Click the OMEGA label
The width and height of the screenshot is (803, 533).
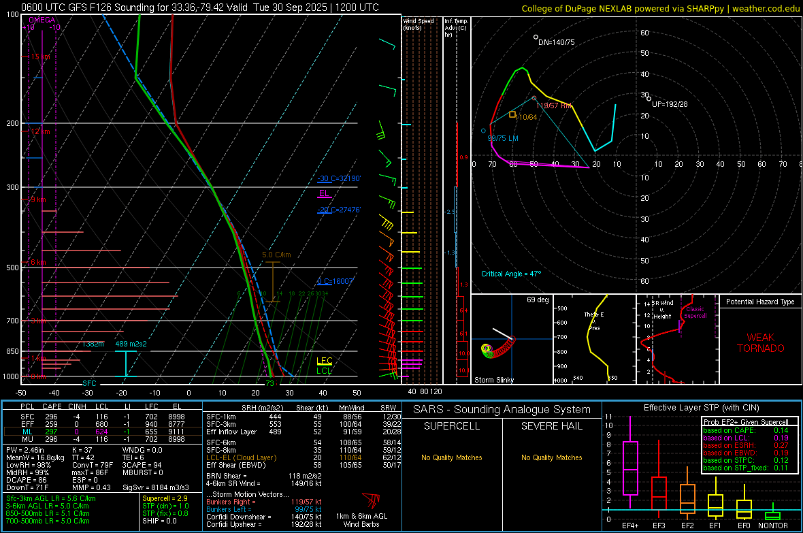pos(42,20)
